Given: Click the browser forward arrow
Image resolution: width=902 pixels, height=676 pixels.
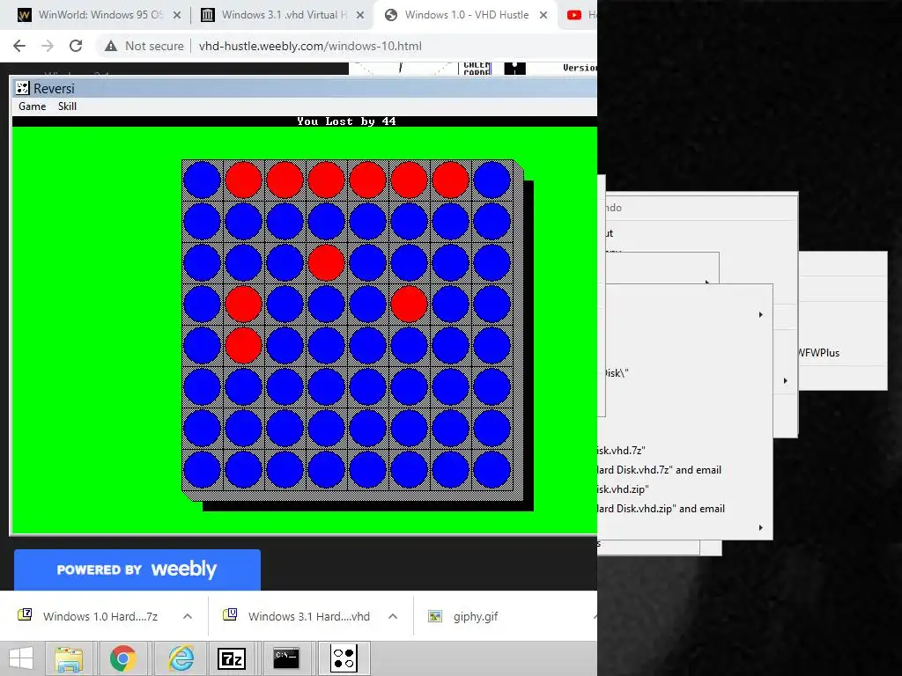Looking at the screenshot, I should (x=48, y=46).
